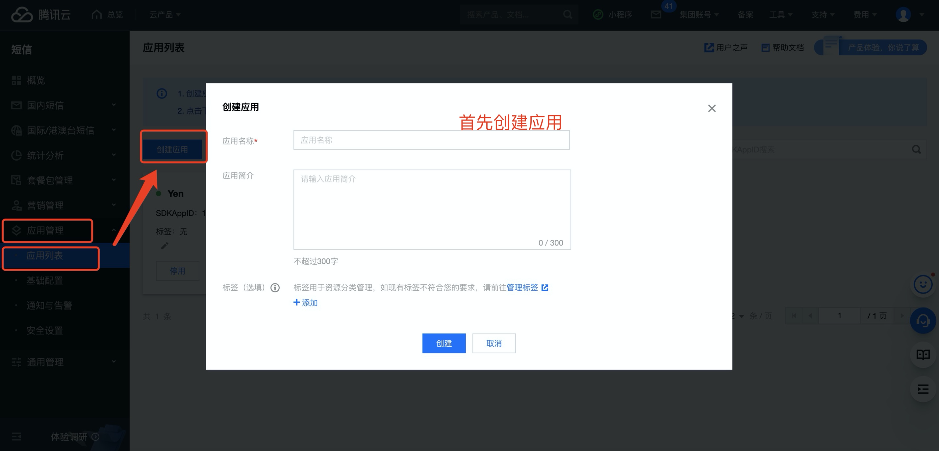This screenshot has height=451, width=939.
Task: Open the 支持 dropdown
Action: point(823,14)
